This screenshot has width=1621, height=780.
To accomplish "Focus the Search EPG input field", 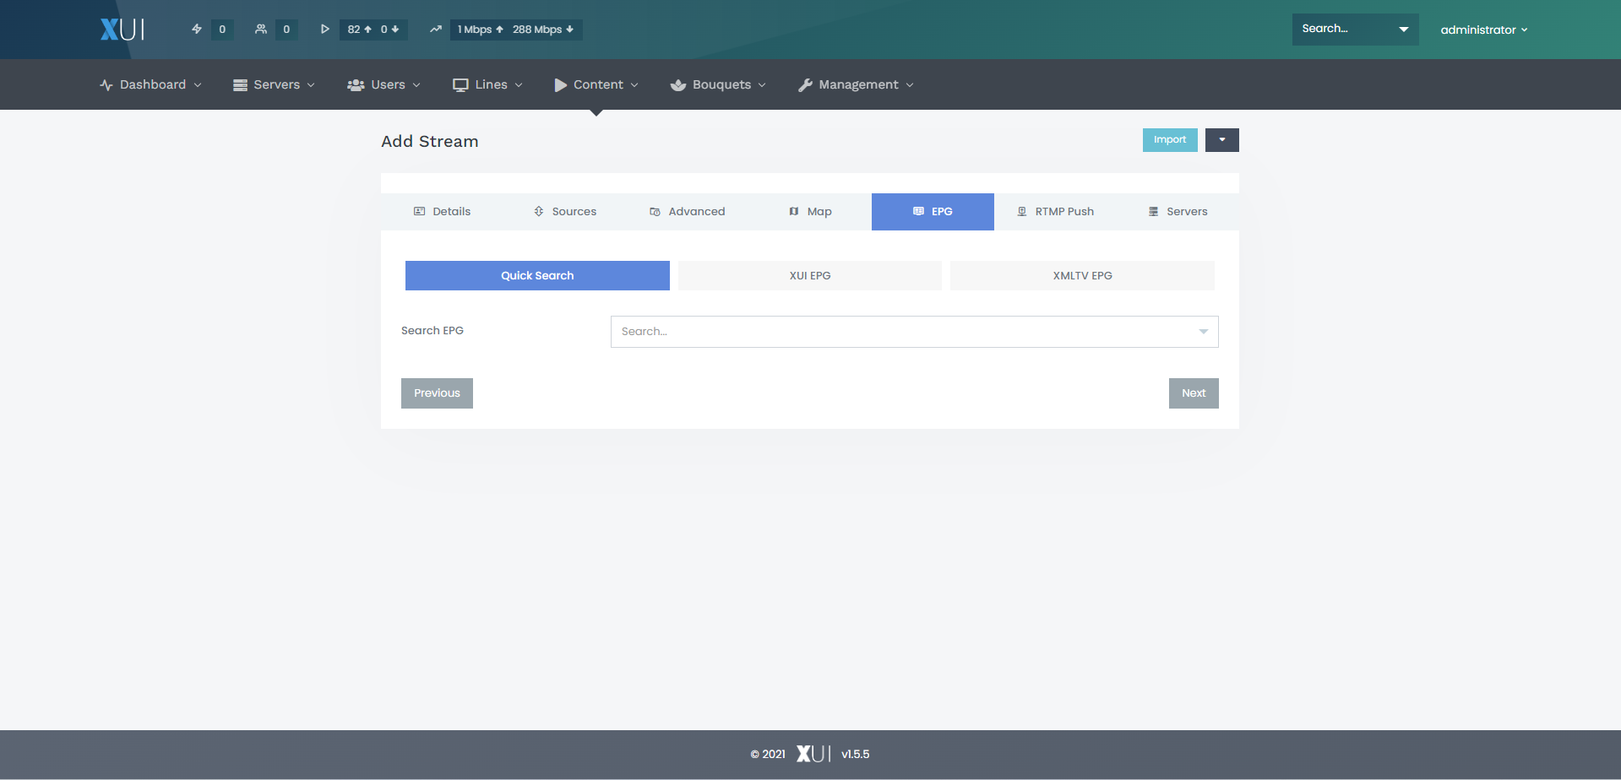I will [914, 332].
